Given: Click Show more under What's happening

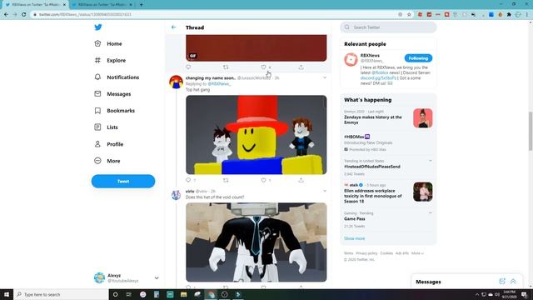Looking at the screenshot, I should click(x=354, y=238).
